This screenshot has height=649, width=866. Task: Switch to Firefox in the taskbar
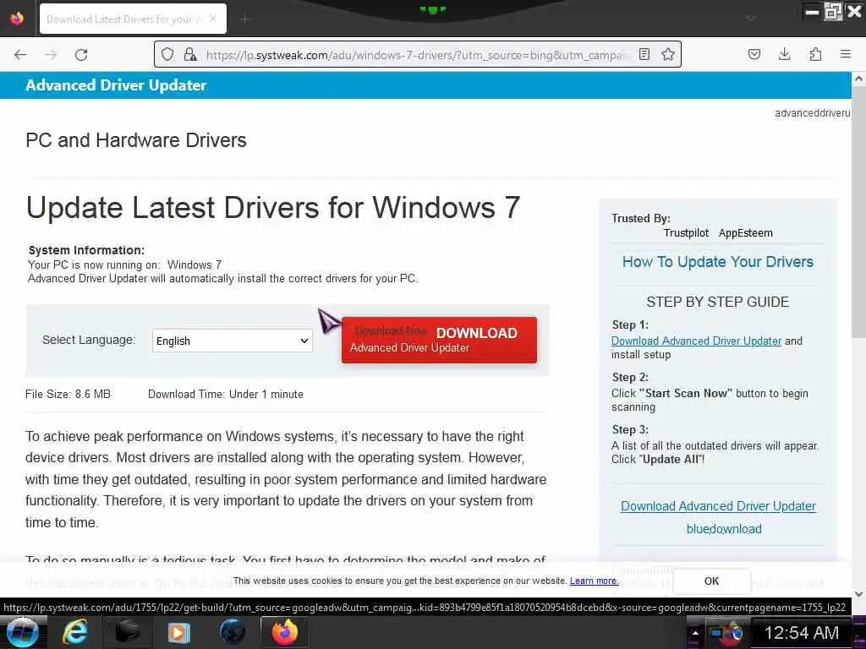(x=284, y=632)
